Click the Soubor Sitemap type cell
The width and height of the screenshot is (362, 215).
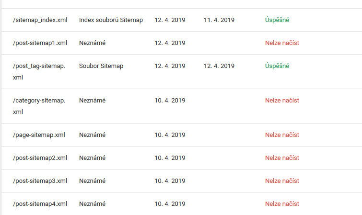point(101,66)
